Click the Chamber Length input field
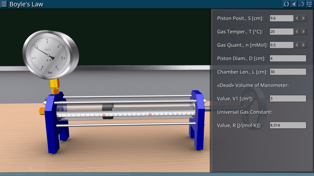The image size is (314, 176). click(288, 72)
